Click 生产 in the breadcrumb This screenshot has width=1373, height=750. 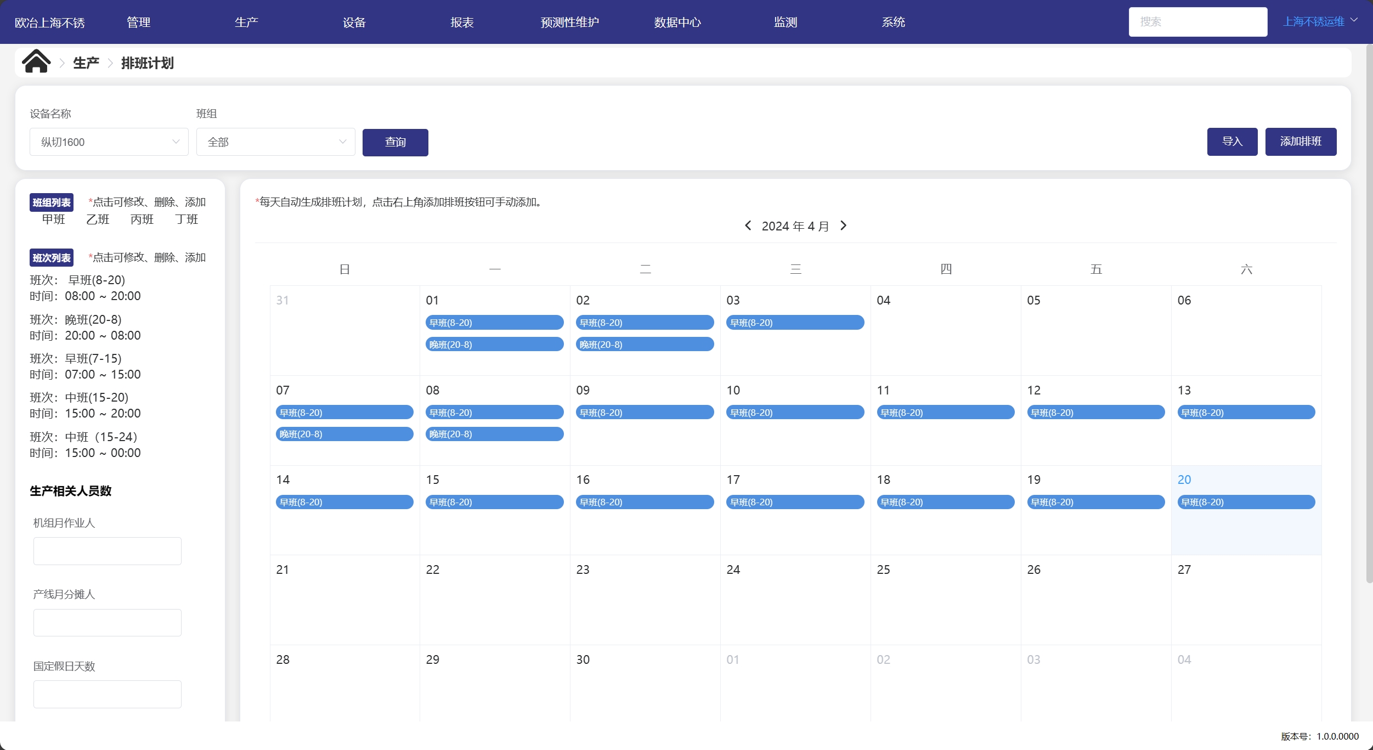tap(86, 63)
